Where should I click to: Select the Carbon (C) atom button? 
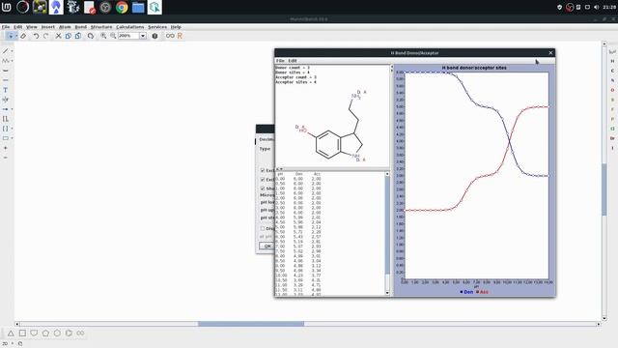pyautogui.click(x=612, y=71)
